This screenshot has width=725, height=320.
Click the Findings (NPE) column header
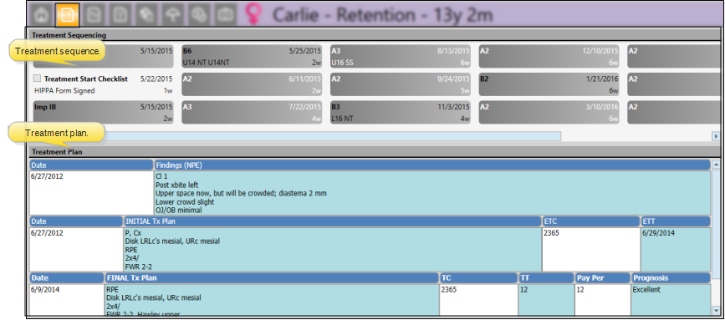(x=432, y=165)
